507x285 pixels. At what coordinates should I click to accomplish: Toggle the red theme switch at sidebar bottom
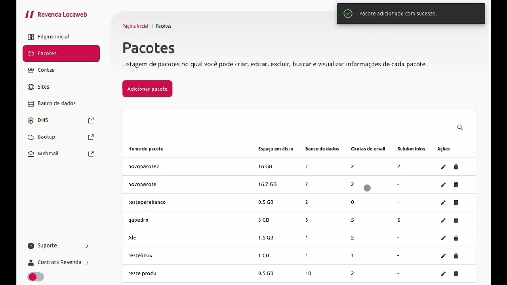36,277
